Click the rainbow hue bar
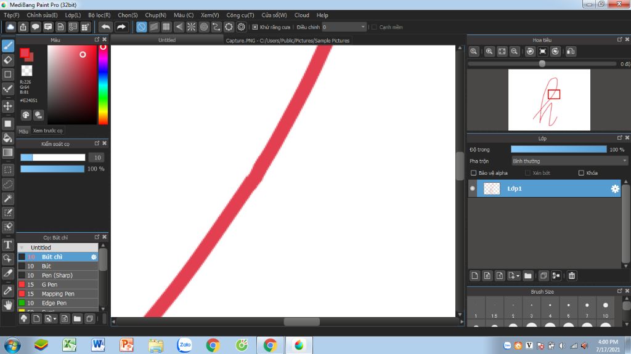 (103, 84)
